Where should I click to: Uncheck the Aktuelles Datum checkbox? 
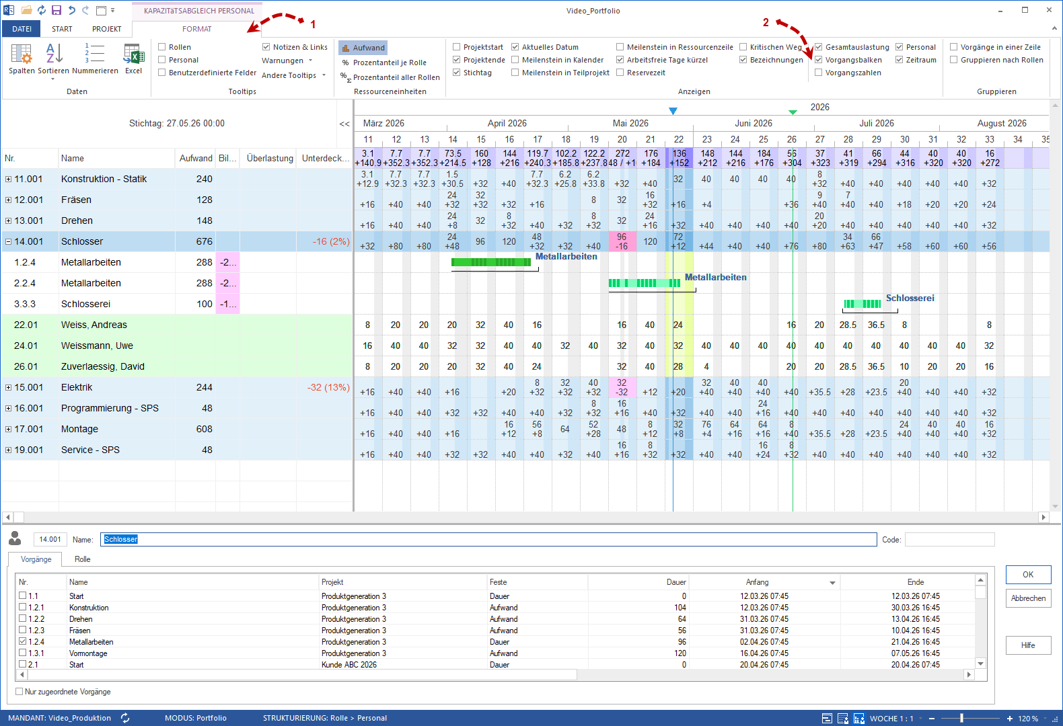[x=515, y=47]
